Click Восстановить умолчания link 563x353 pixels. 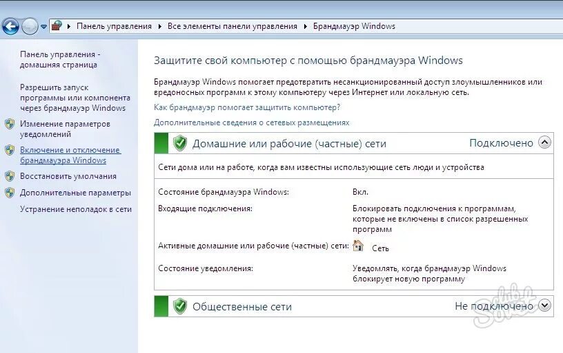coord(68,176)
